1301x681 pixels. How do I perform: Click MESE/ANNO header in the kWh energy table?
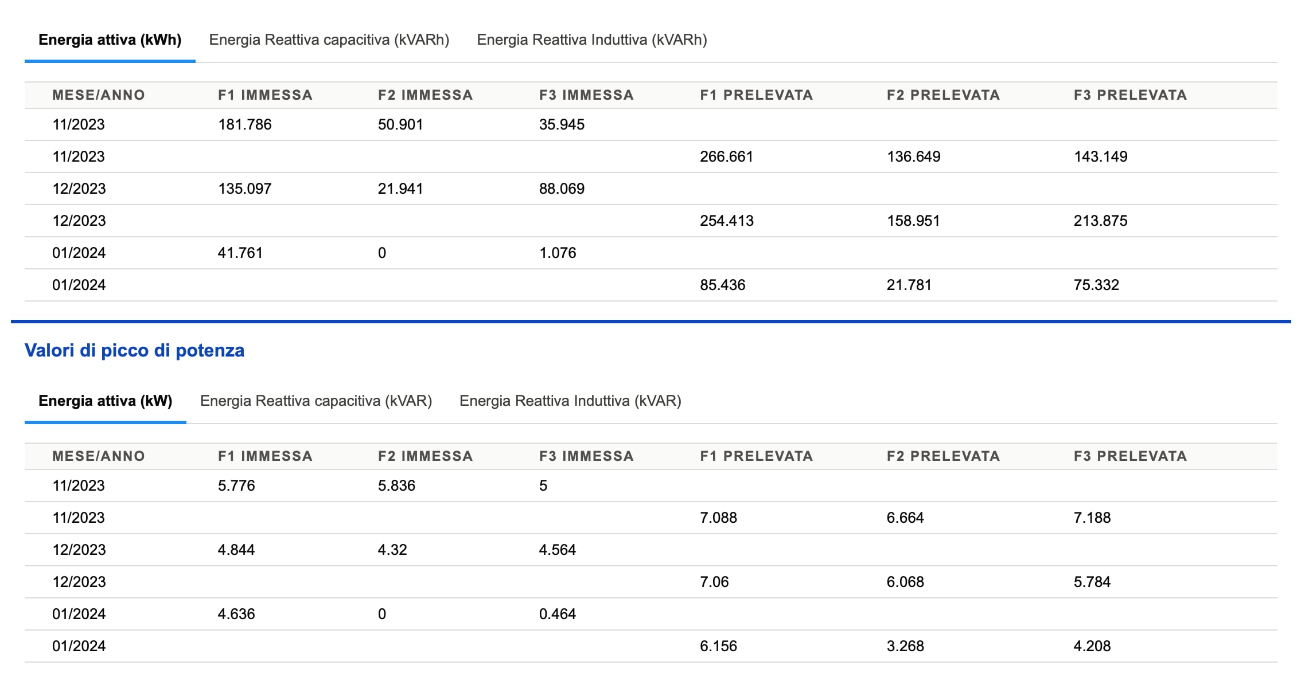99,95
